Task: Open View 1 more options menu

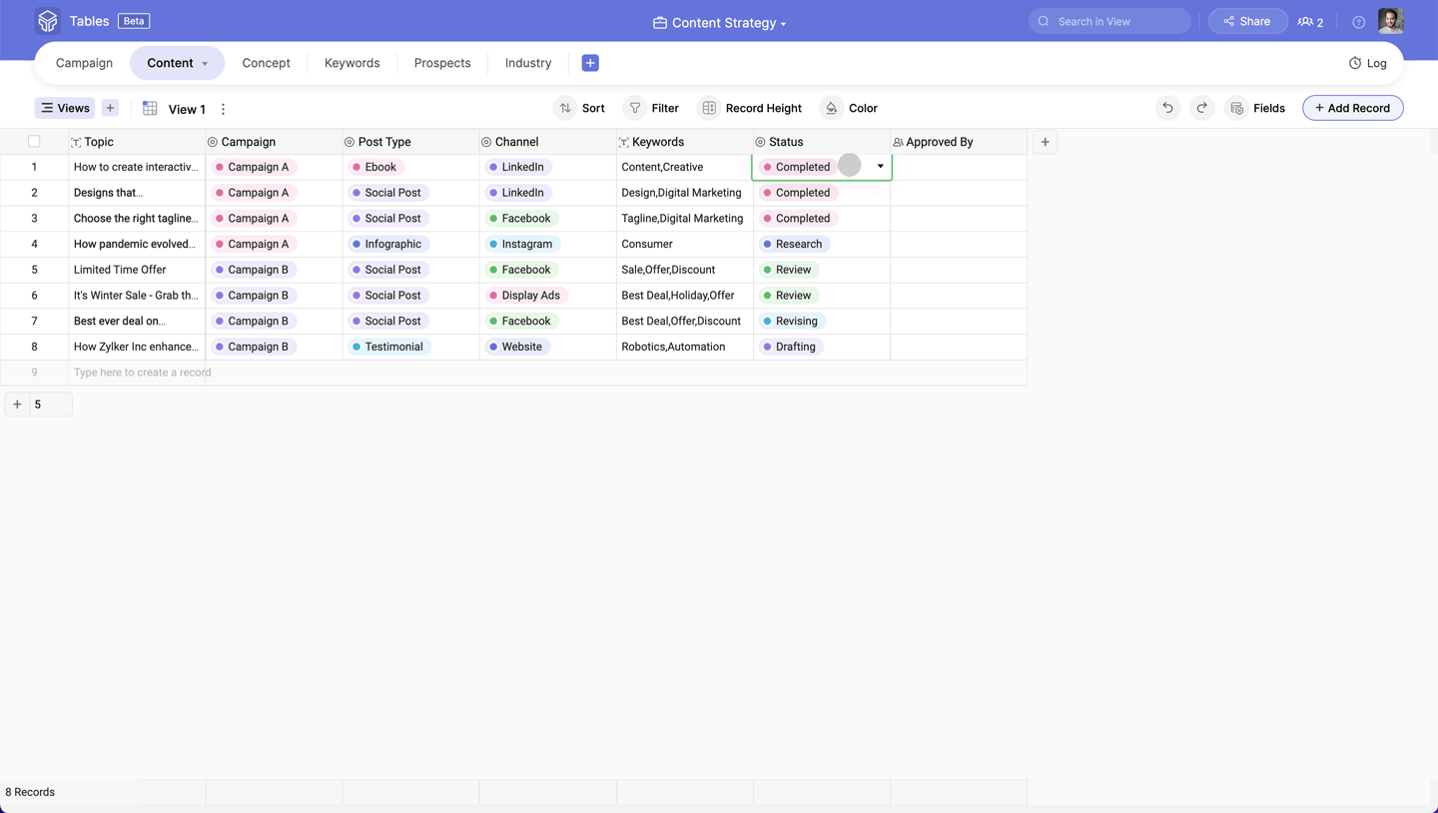Action: (223, 109)
